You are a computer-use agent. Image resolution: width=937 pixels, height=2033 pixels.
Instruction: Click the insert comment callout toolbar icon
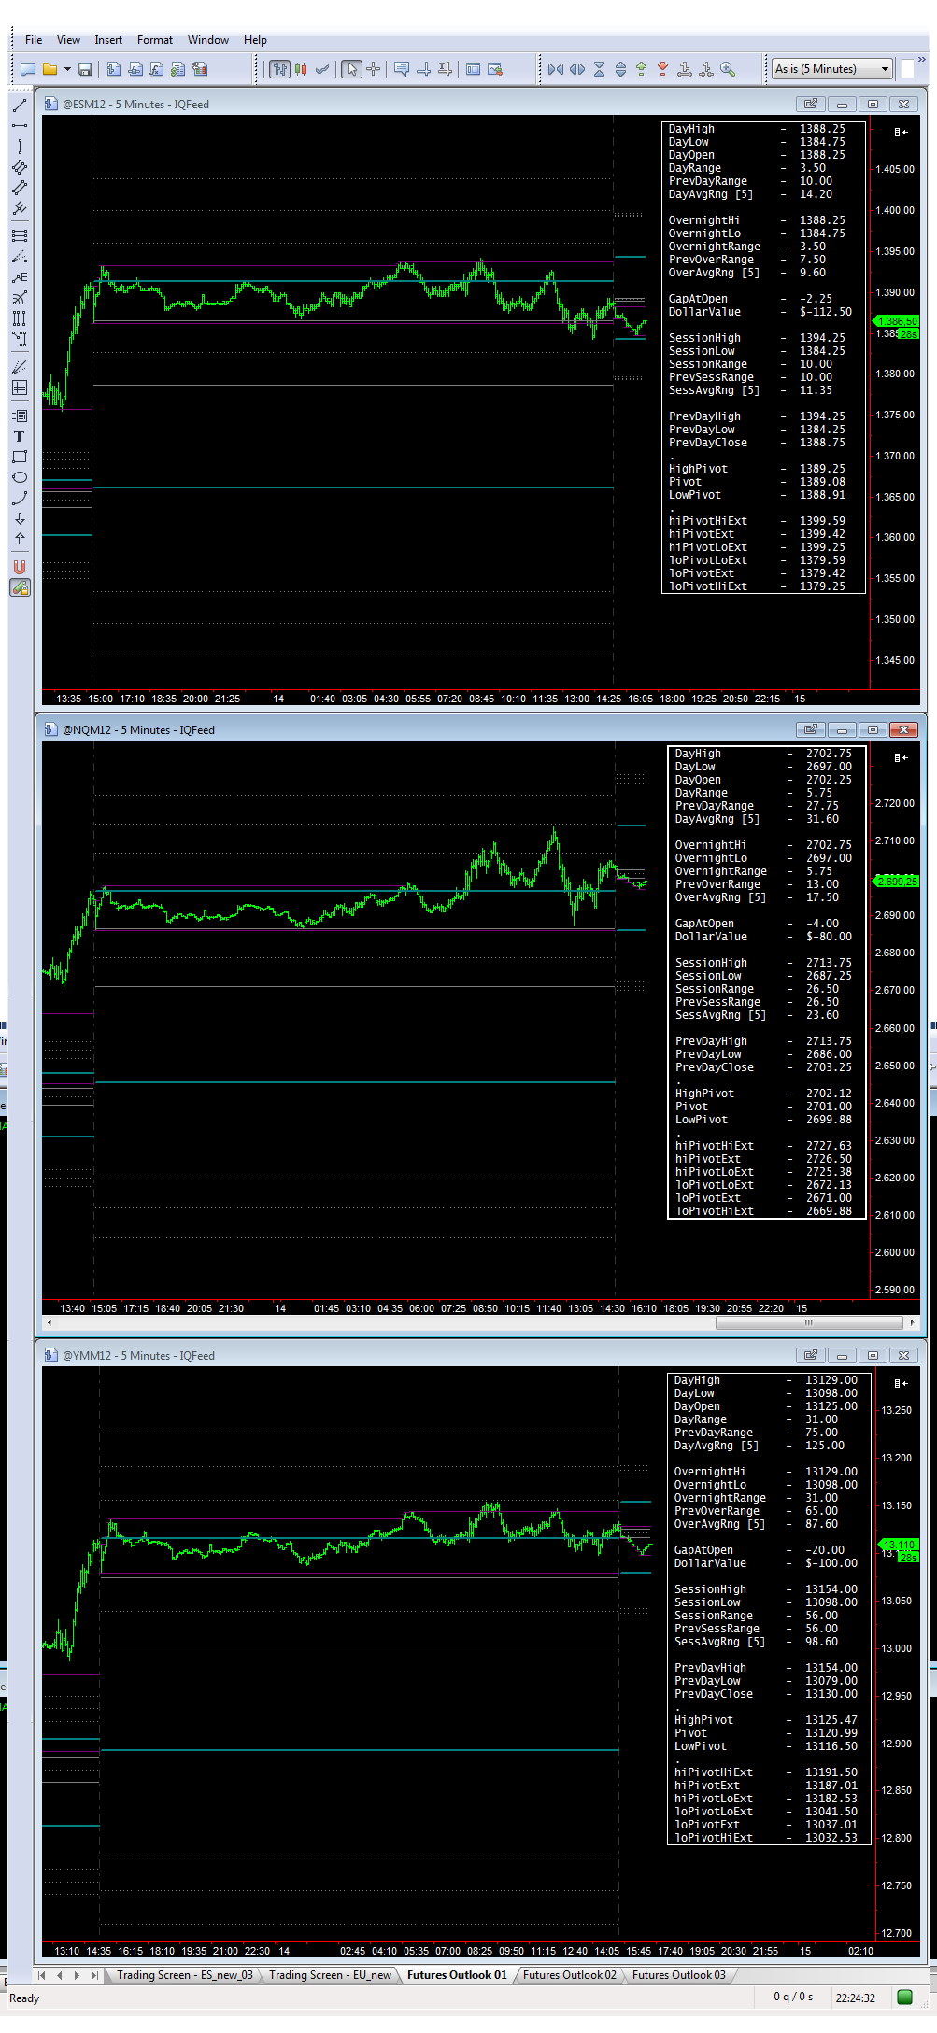[402, 69]
